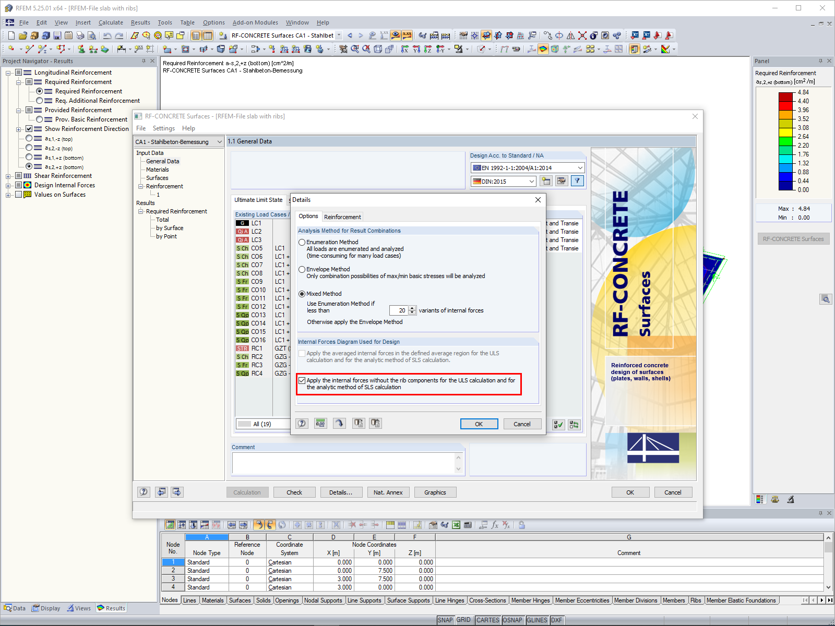The image size is (835, 626).
Task: Open the EN 1992-1-1 design standard dropdown
Action: [x=580, y=167]
